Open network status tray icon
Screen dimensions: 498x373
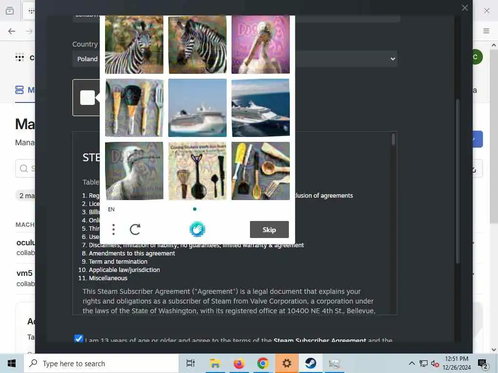(424, 363)
